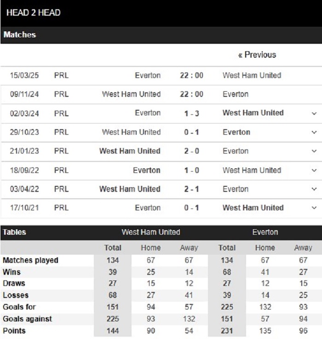Open the 1 - 3 score on 02/03/24
Screen dimensions: 322x339
tap(191, 113)
